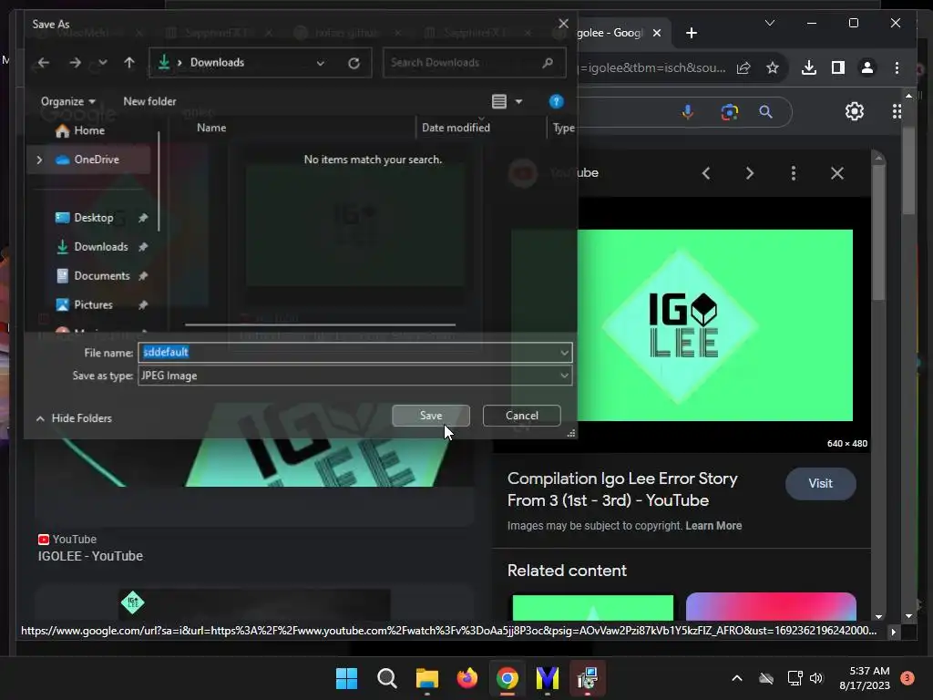Screen dimensions: 933x700
Task: Sort by the Date modified column
Action: click(x=456, y=128)
